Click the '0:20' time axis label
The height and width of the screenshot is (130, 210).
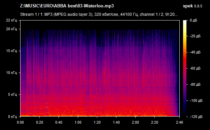point(39,122)
